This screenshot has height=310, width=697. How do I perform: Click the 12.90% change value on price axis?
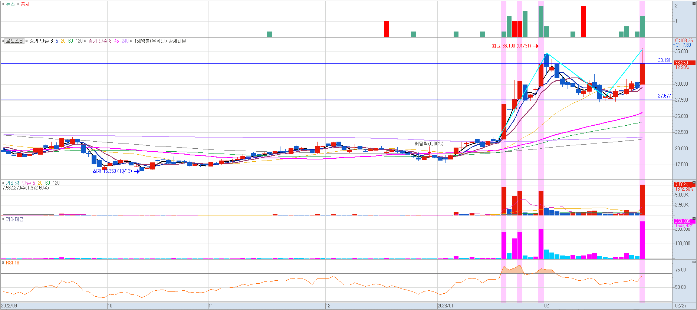(x=682, y=67)
